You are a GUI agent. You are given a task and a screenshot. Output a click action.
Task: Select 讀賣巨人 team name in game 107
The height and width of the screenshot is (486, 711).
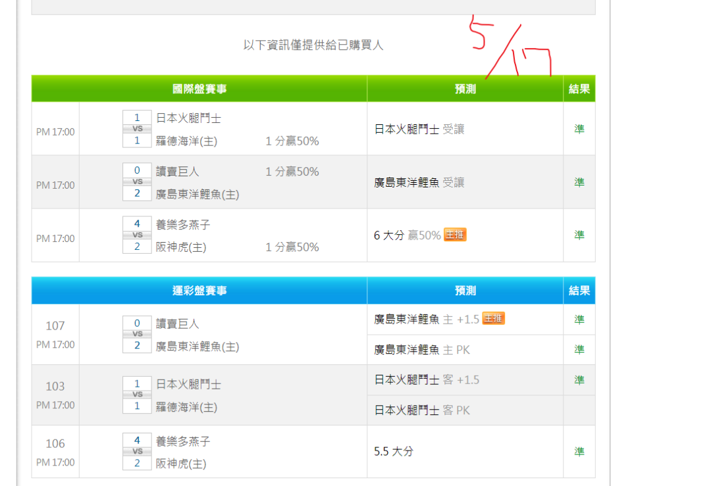pos(178,324)
